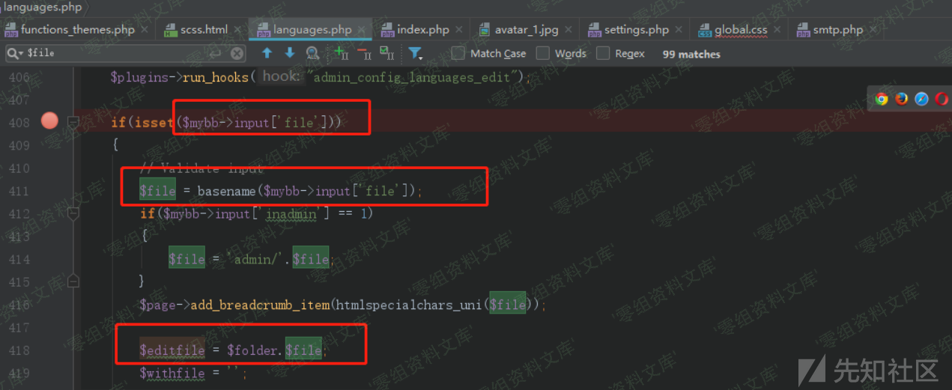952x390 pixels.
Task: Collapse the code block at line 408
Action: click(73, 122)
